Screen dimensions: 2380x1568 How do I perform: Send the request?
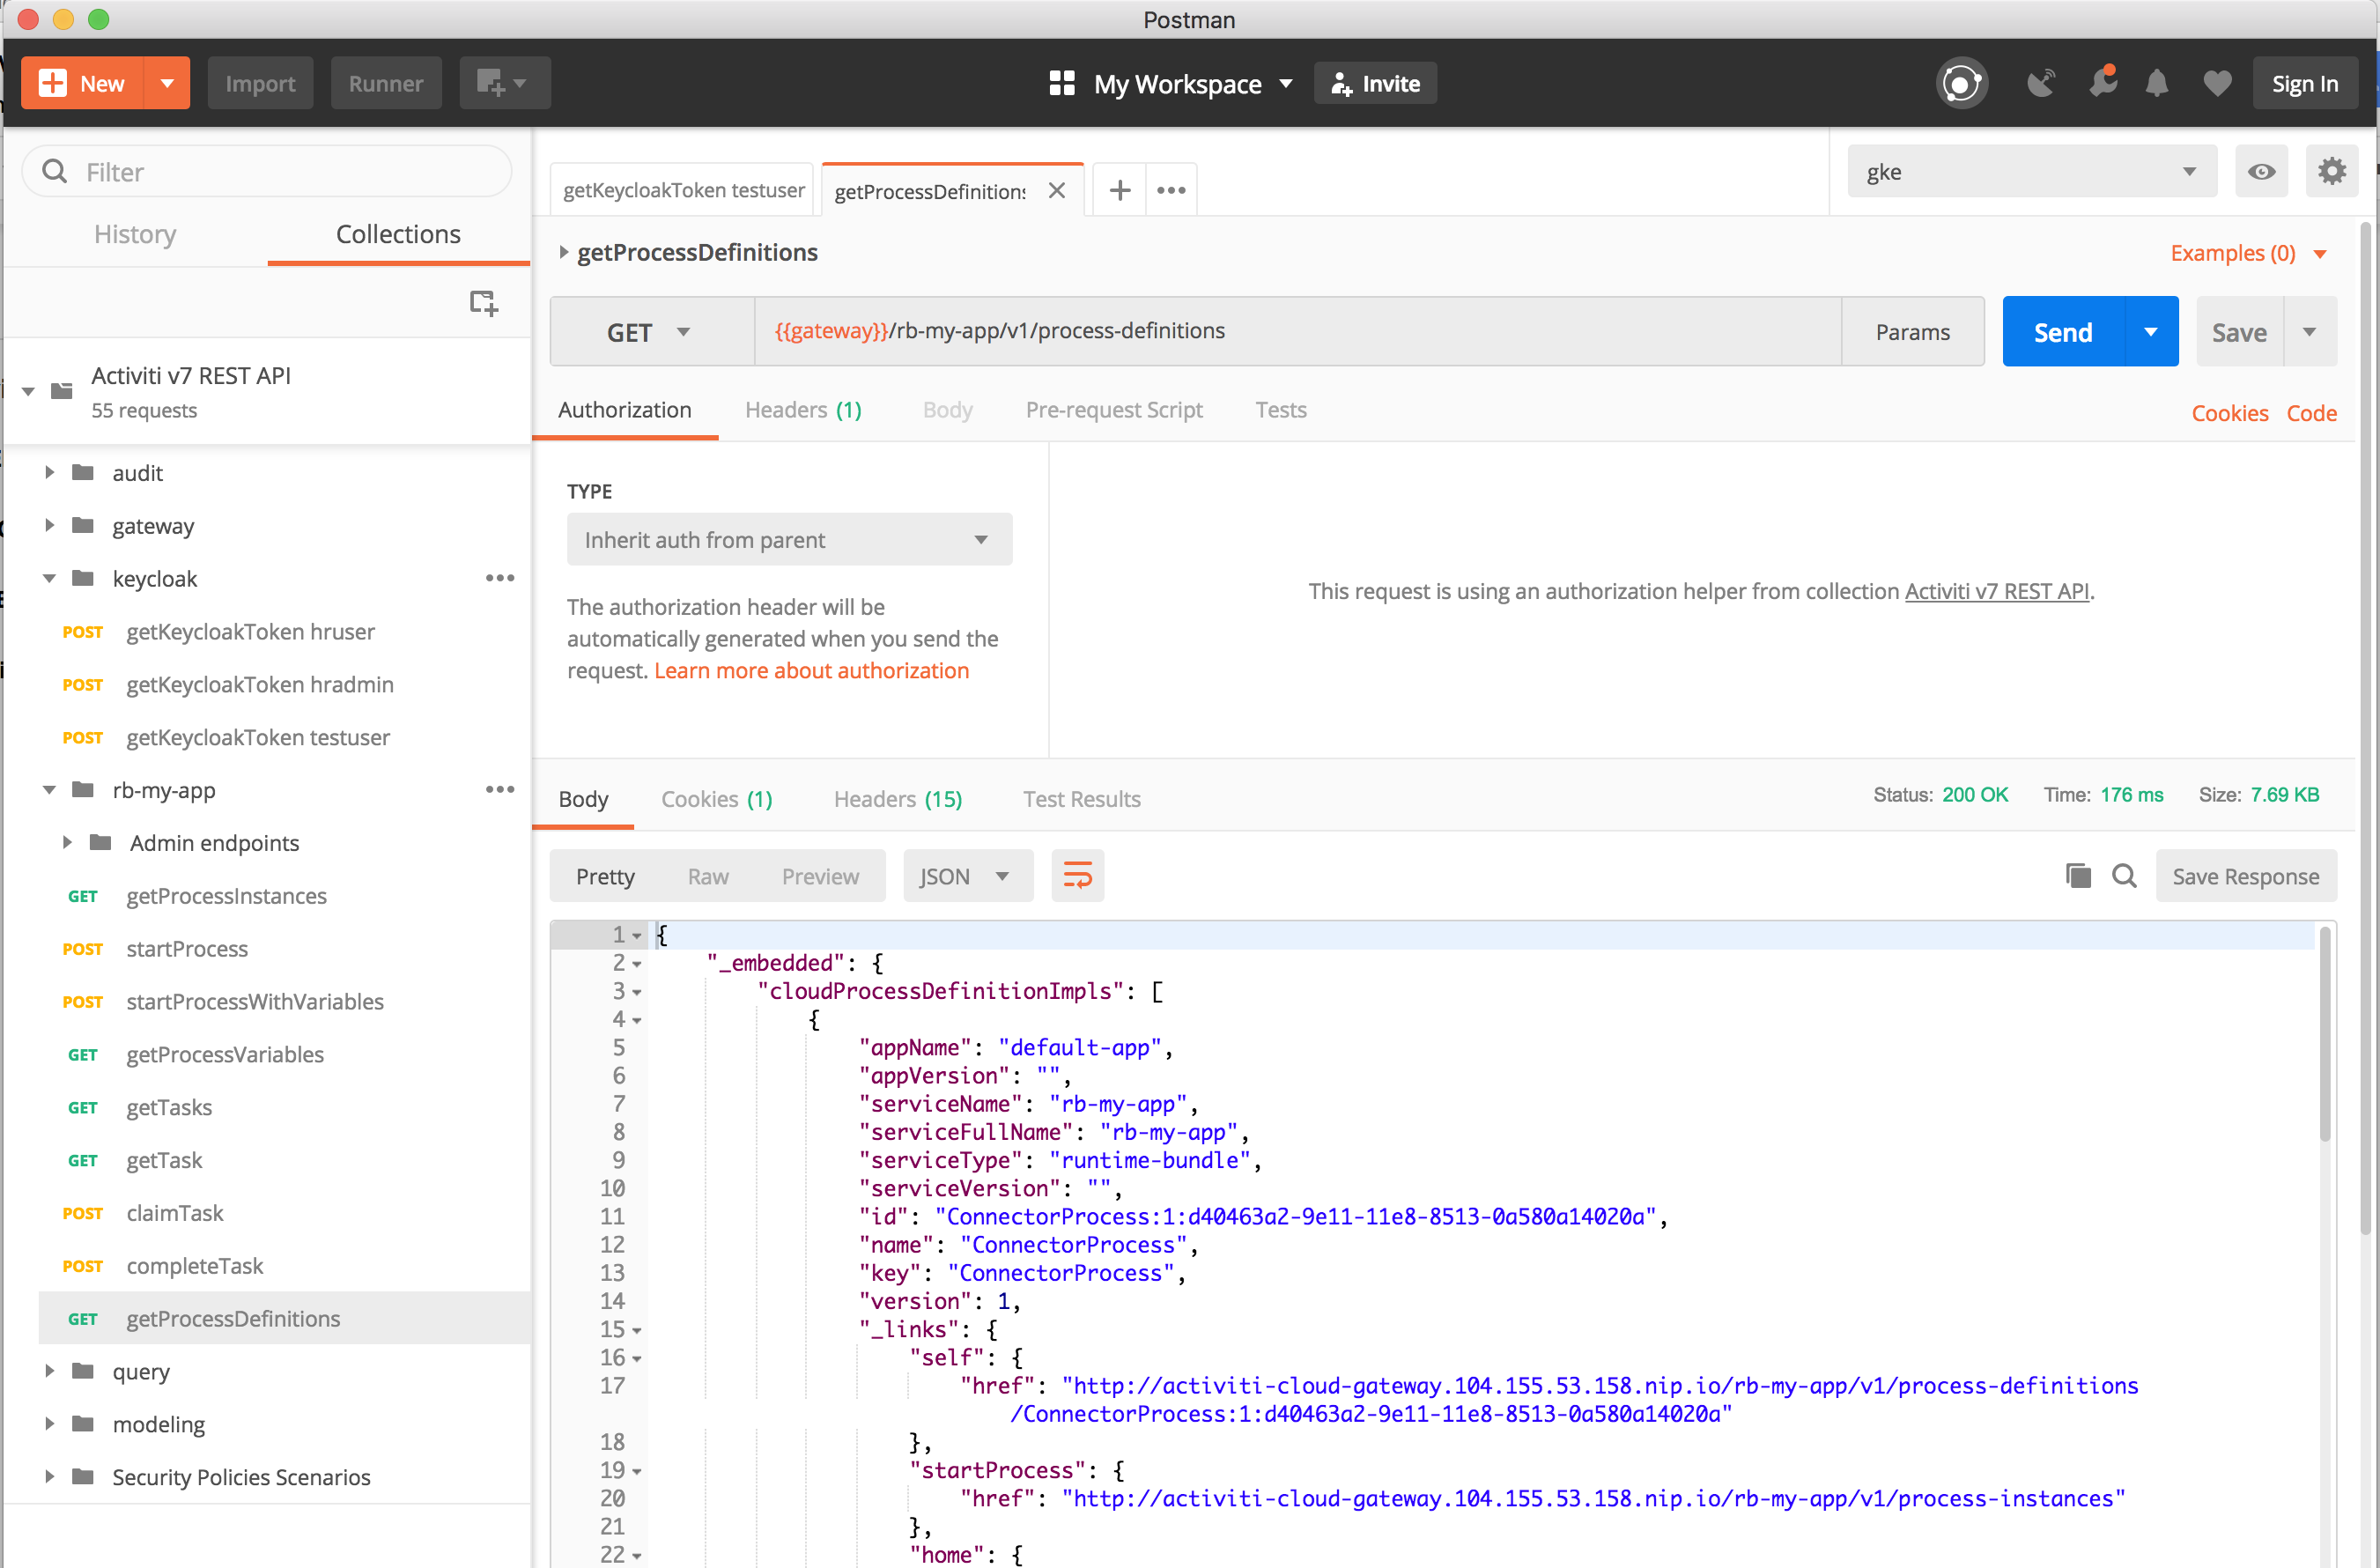tap(2063, 332)
